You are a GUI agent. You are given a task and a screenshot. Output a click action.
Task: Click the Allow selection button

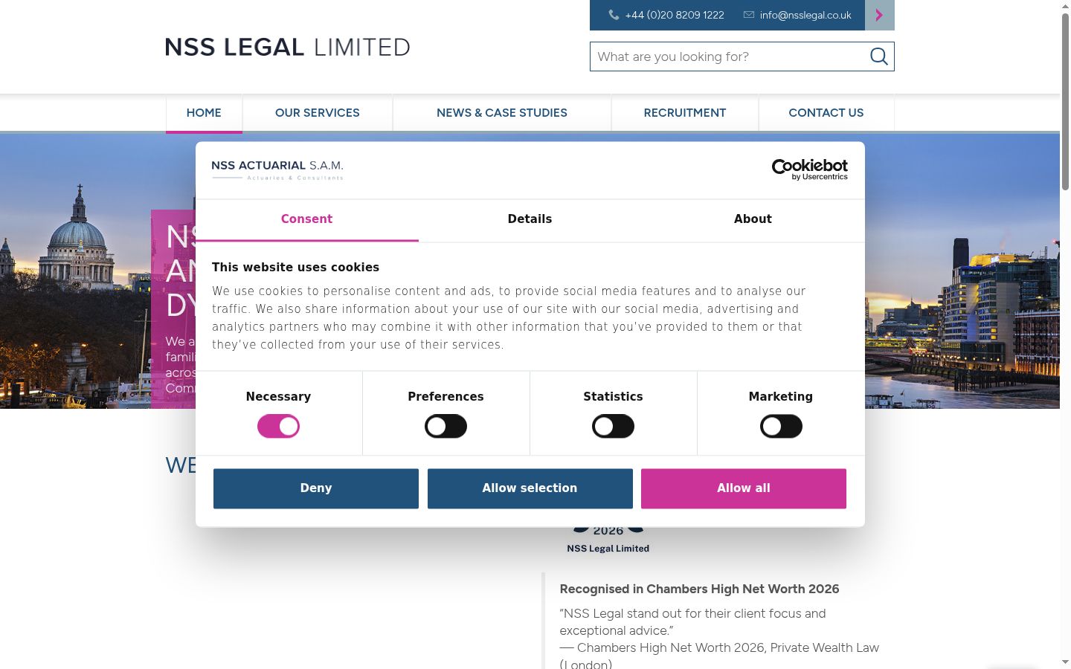point(530,488)
